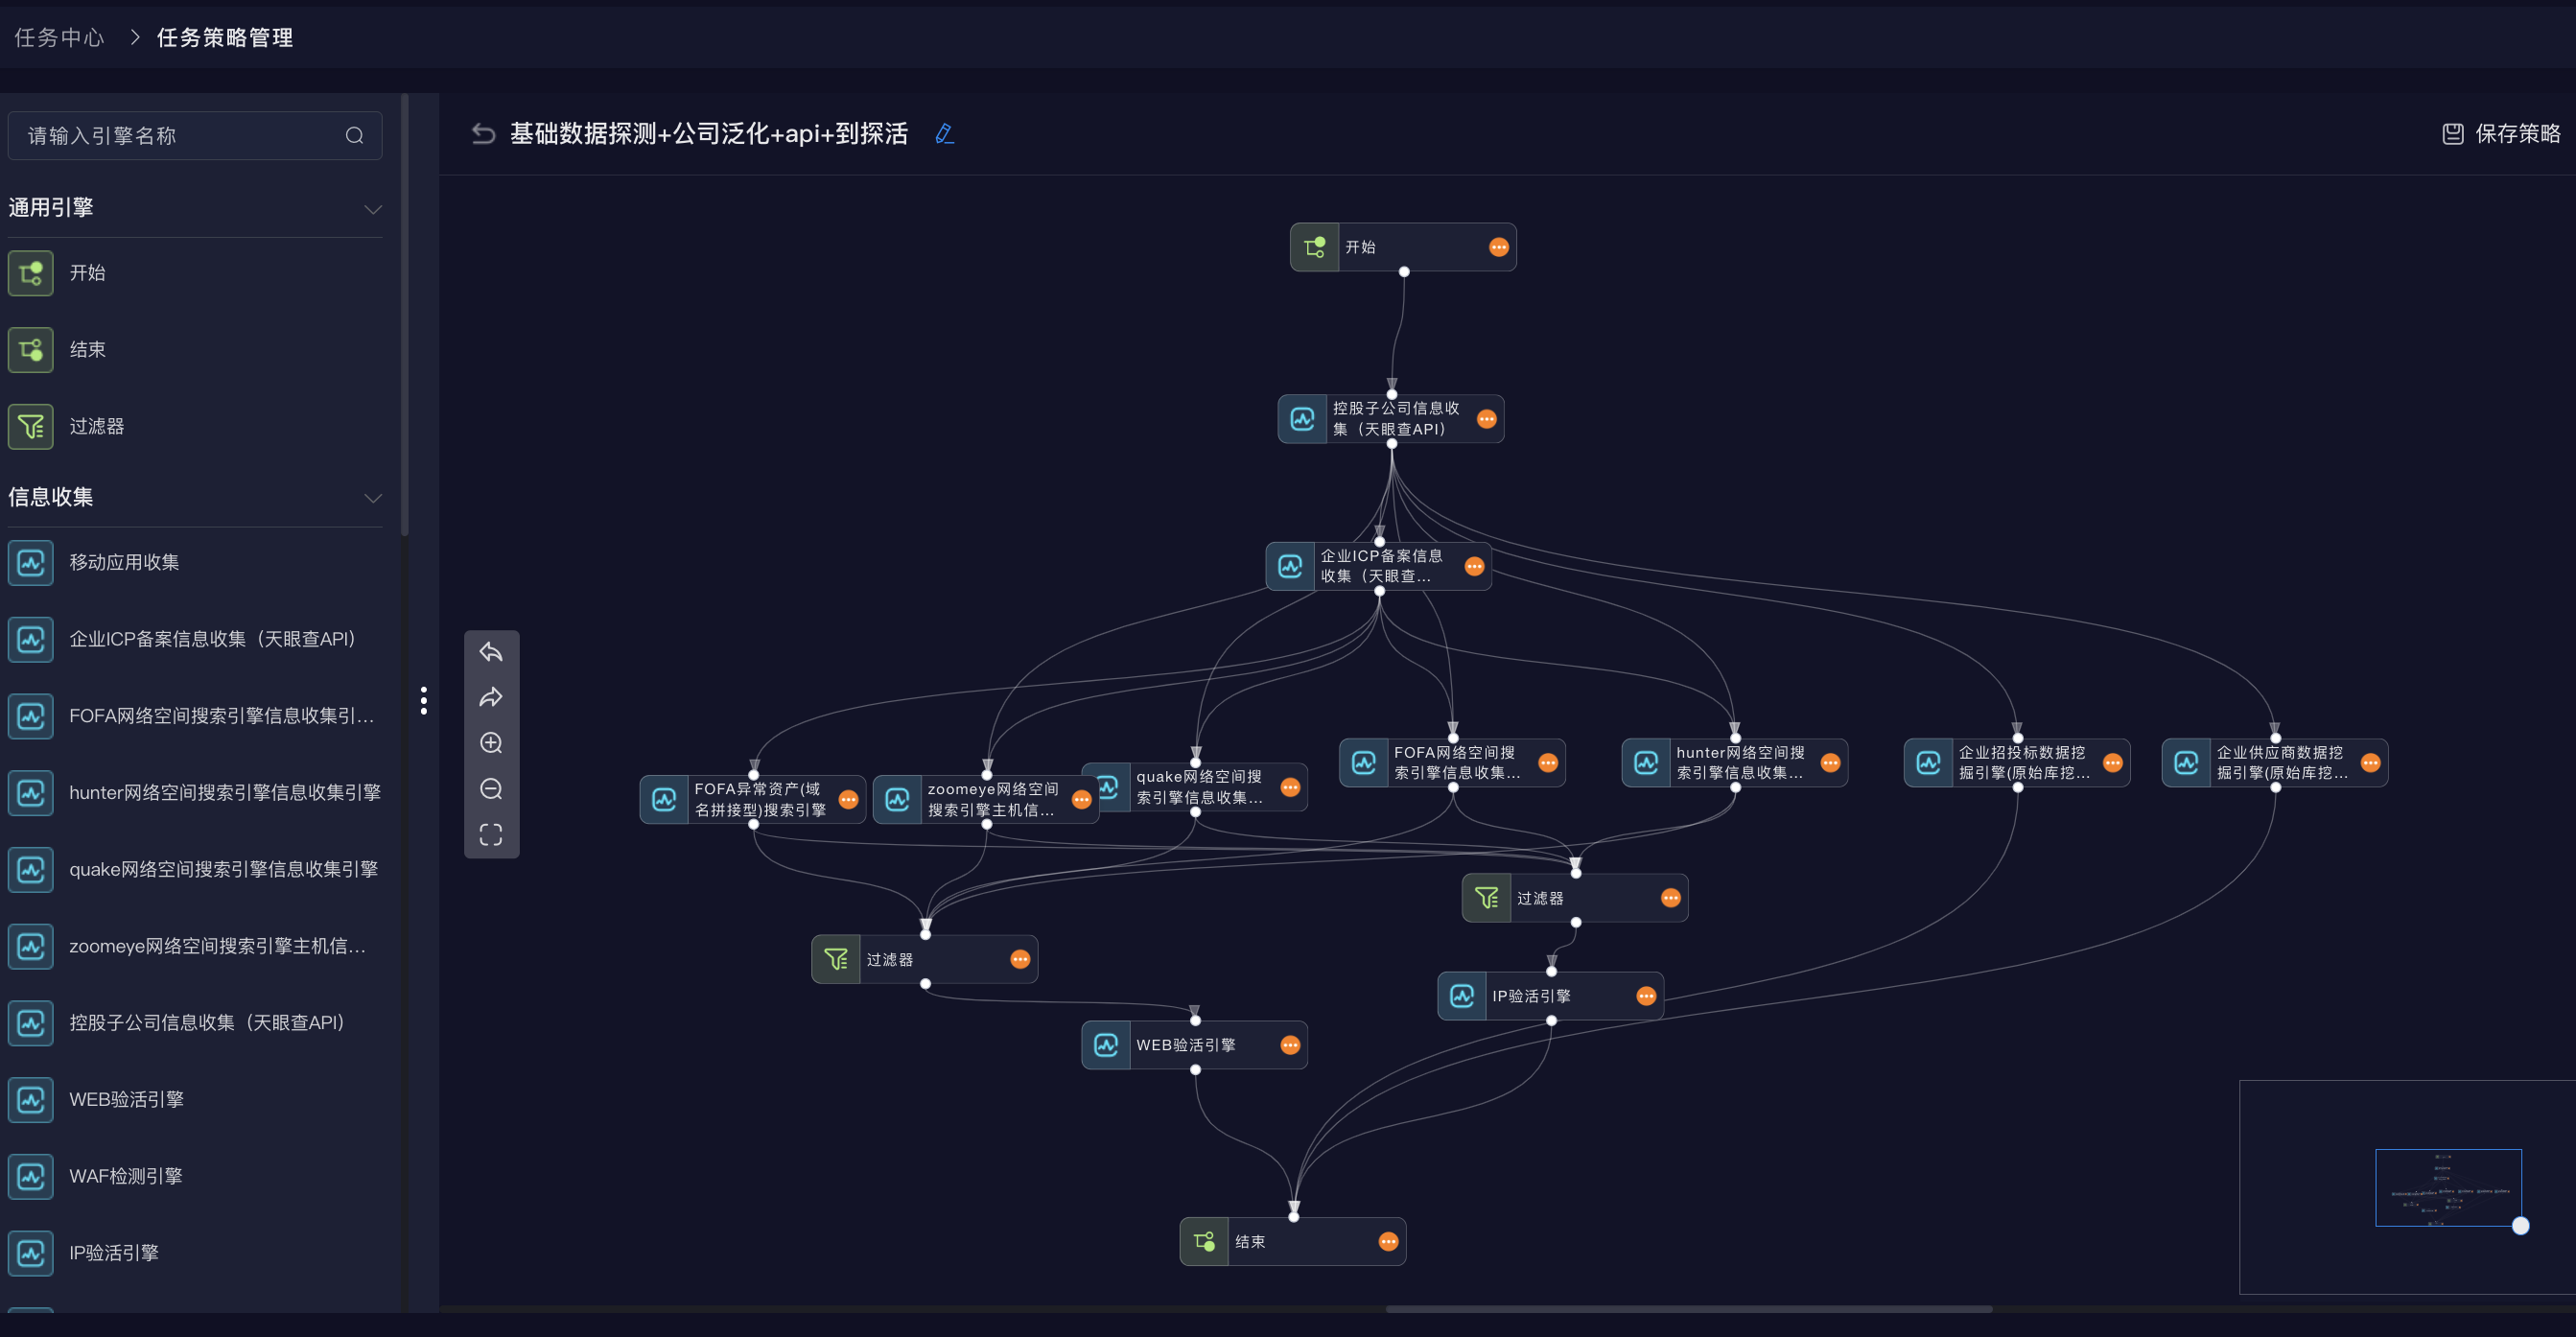Screen dimensions: 2576x1337
Task: Select the IP验活引擎 node on canvas
Action: click(1551, 996)
